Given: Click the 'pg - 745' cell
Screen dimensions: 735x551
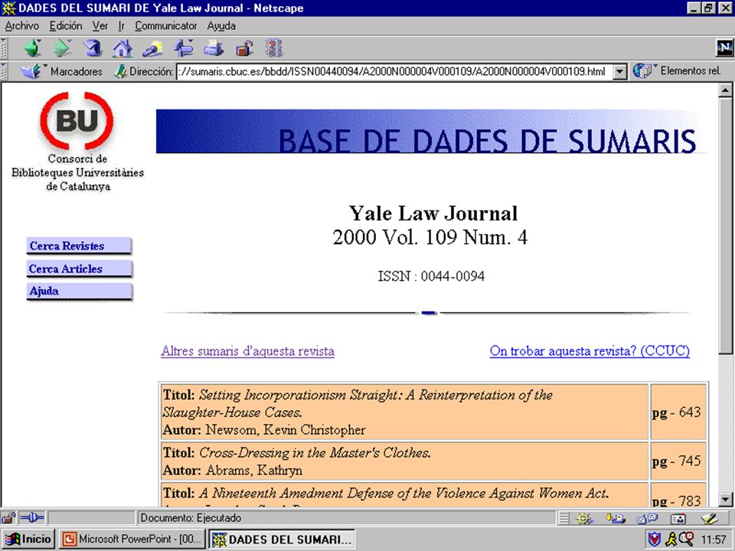Looking at the screenshot, I should 678,461.
